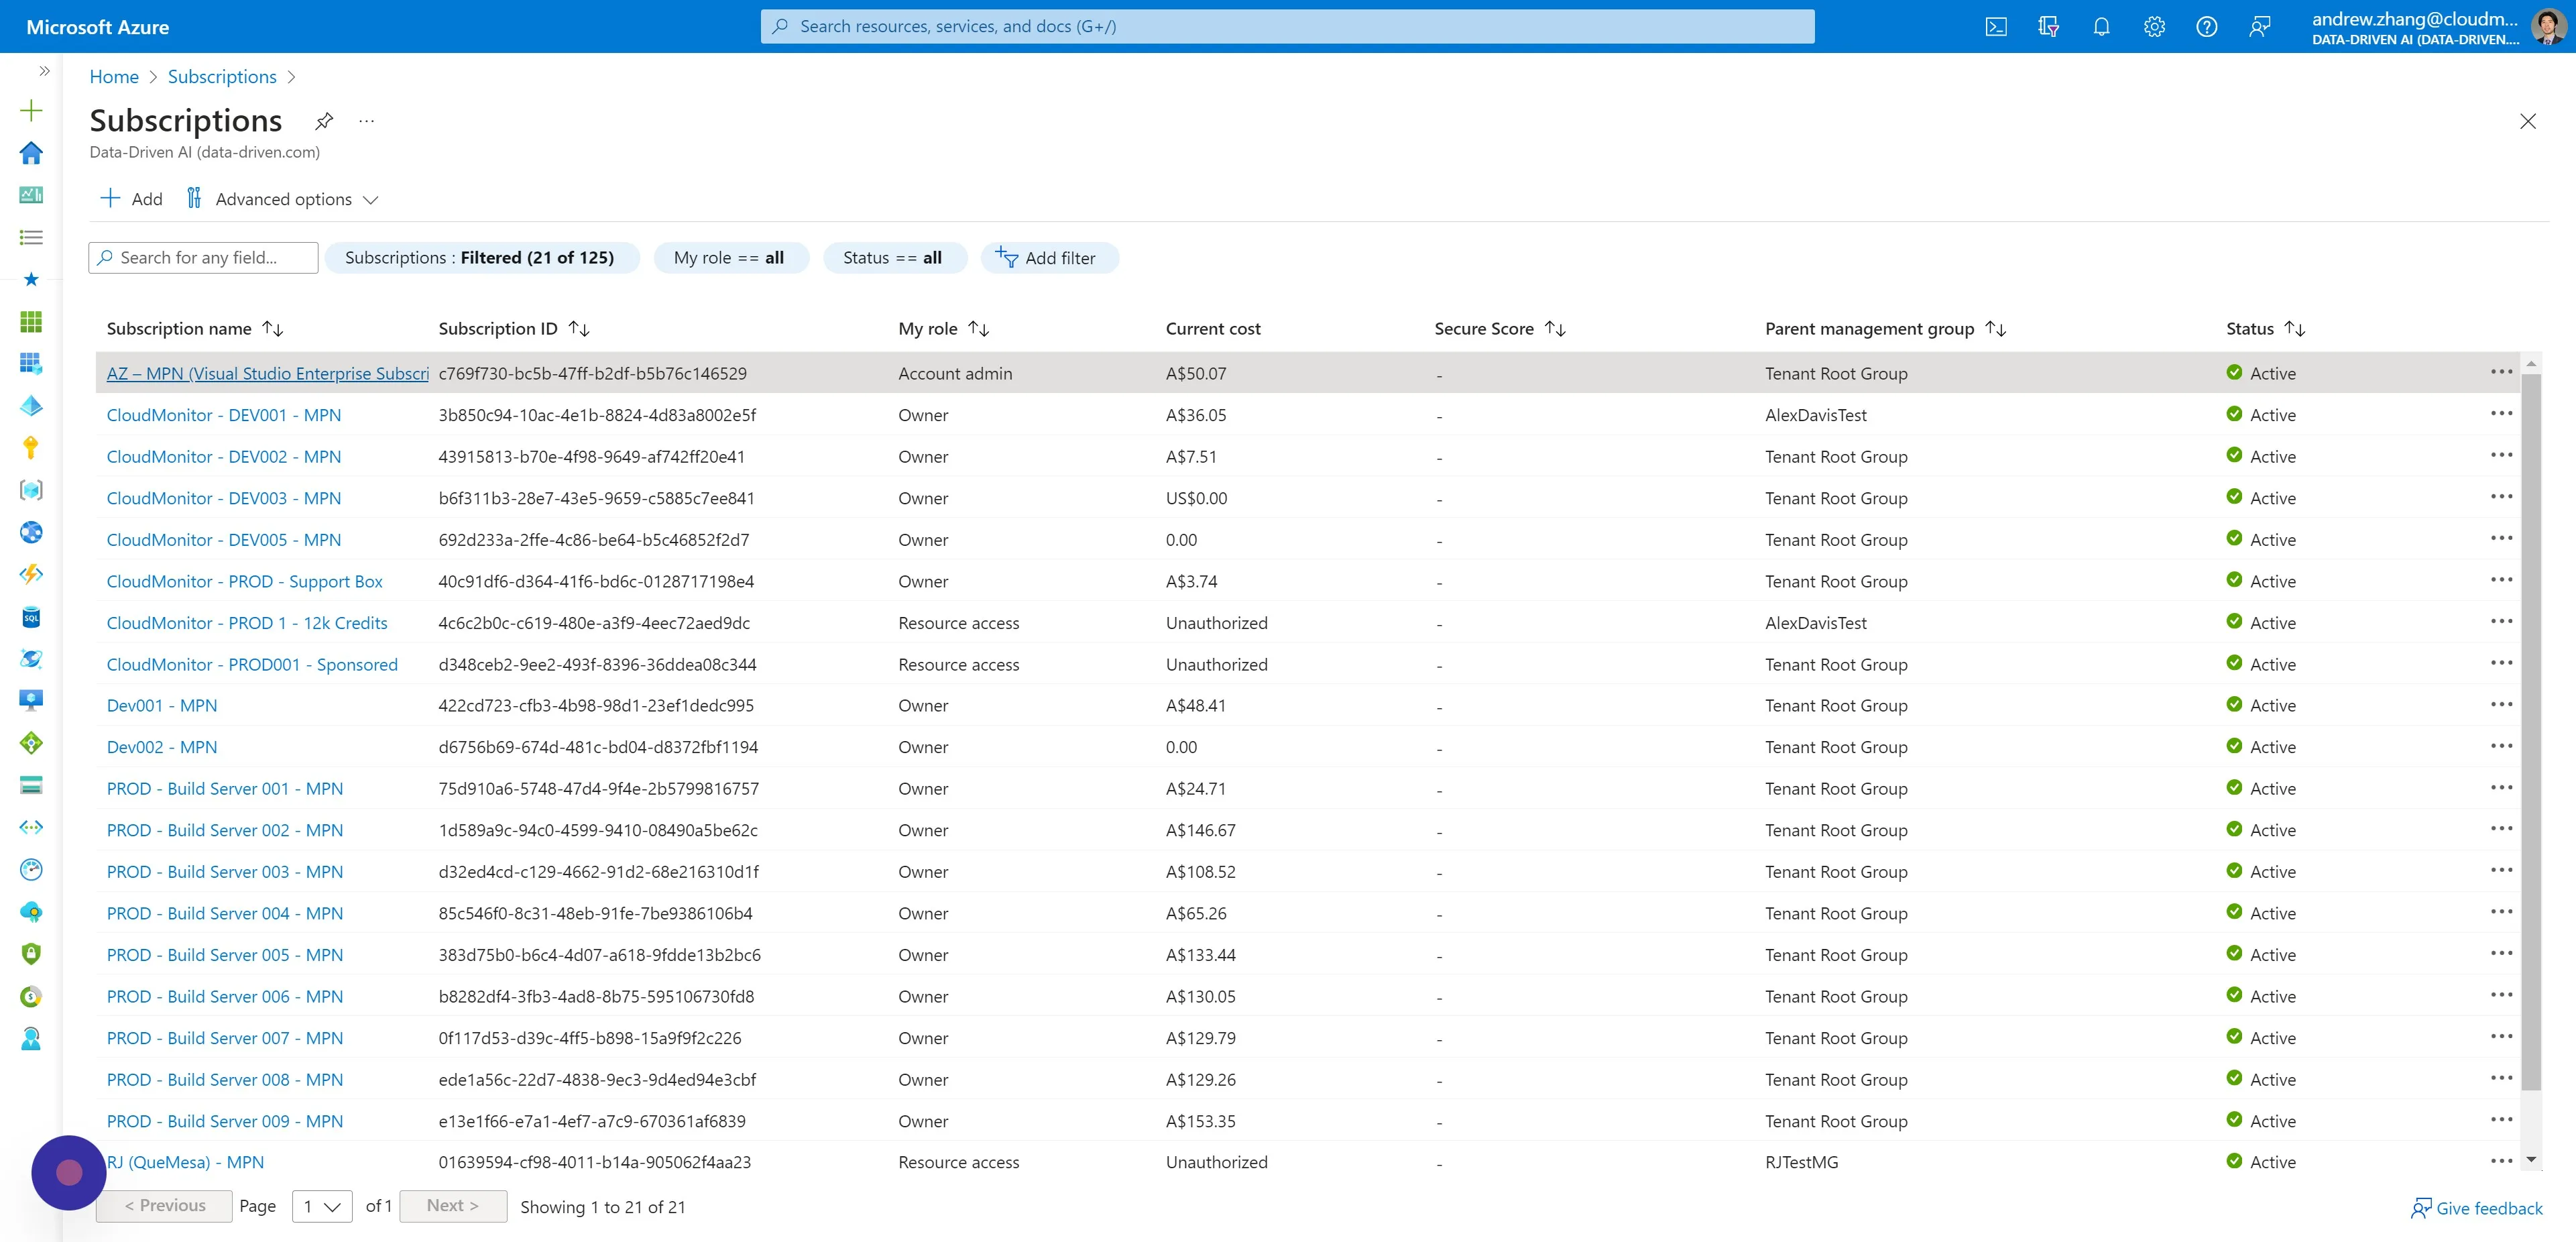Open Cloud Shell from the top bar
The width and height of the screenshot is (2576, 1242).
[x=1995, y=27]
